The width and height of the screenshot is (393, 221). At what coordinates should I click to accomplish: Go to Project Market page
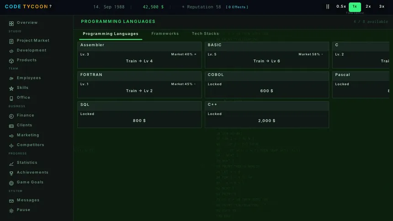pyautogui.click(x=33, y=40)
